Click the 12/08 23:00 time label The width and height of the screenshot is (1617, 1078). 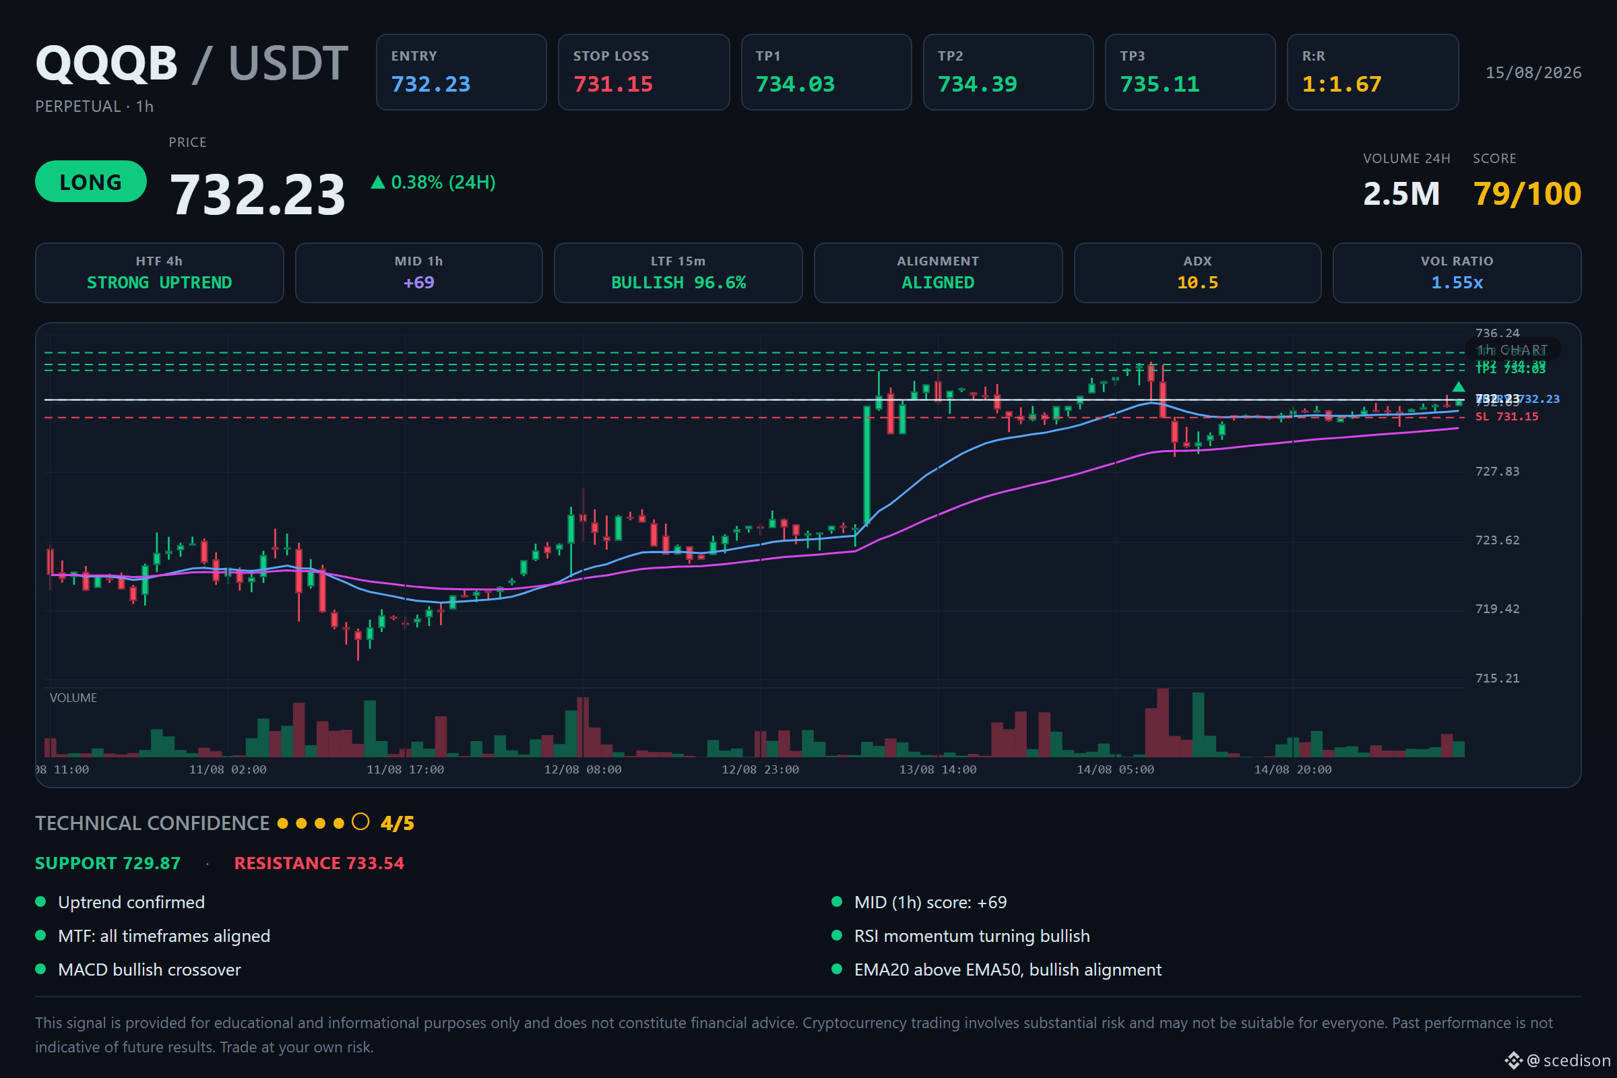[761, 770]
